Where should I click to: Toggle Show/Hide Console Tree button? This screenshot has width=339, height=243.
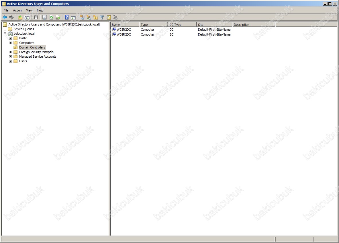coord(27,17)
